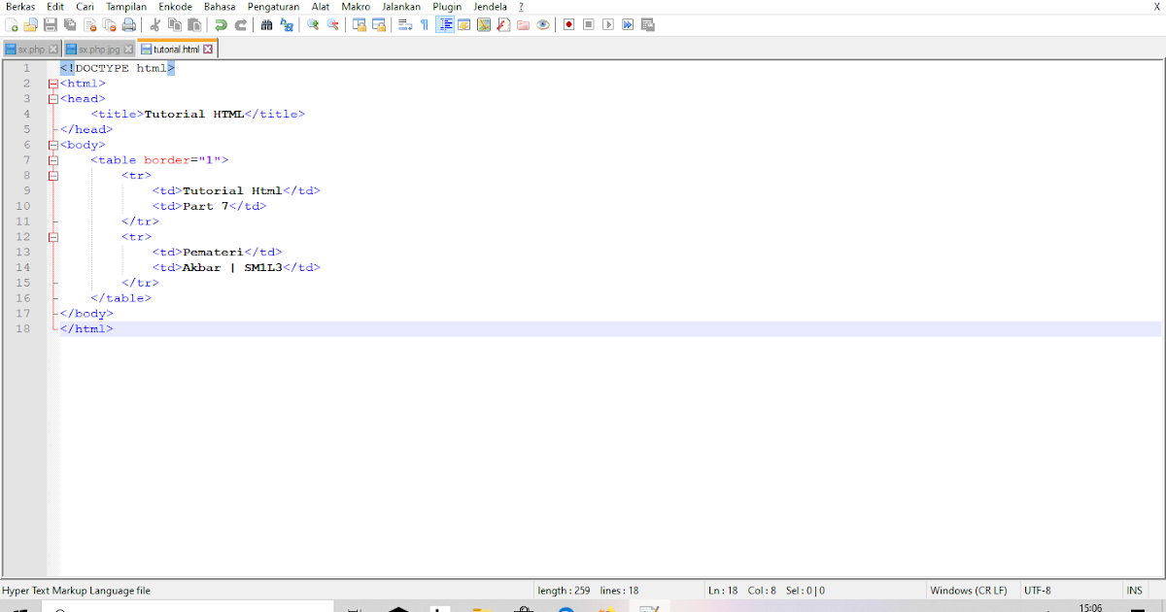Click the UTF-8 encoding indicator
This screenshot has height=612, width=1166.
click(x=1037, y=590)
